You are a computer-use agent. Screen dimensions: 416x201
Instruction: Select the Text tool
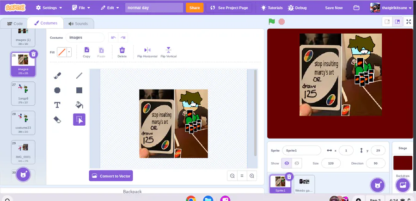(57, 105)
